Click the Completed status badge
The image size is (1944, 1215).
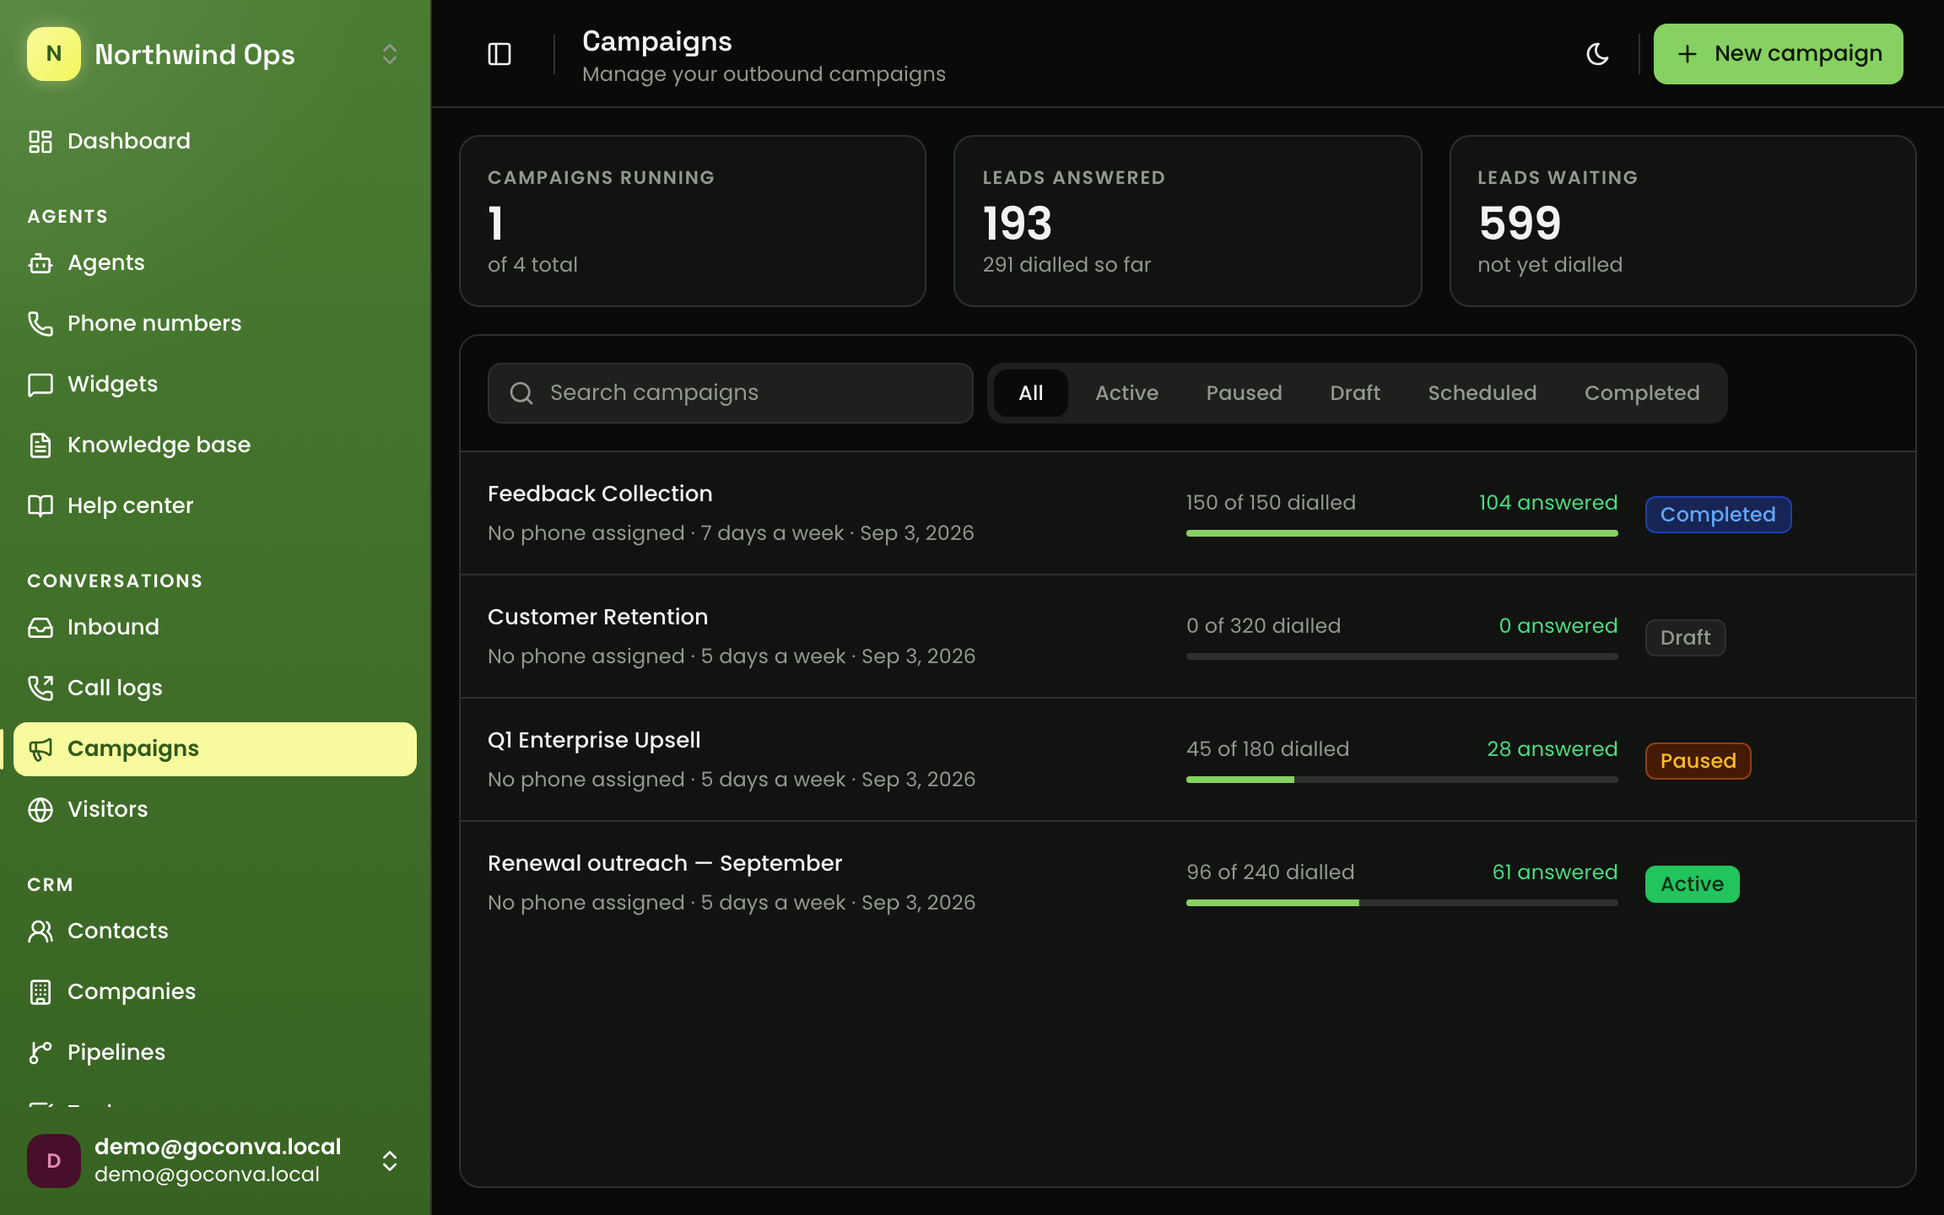(1718, 515)
